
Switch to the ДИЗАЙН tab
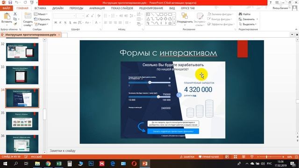point(58,8)
